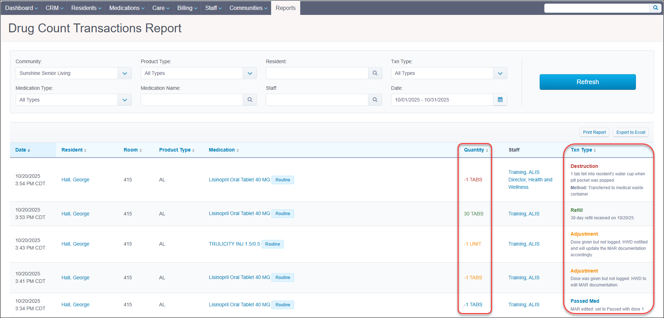This screenshot has width=664, height=318.
Task: Open the Care menu
Action: (x=161, y=8)
